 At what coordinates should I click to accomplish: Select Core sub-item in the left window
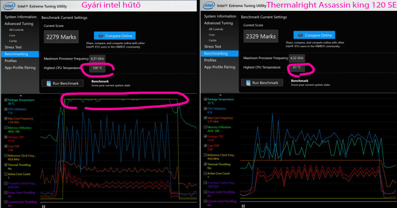[12, 35]
